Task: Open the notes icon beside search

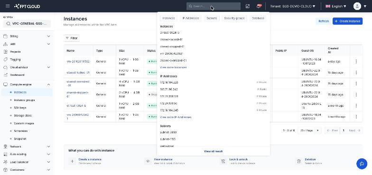Action: click(248, 6)
